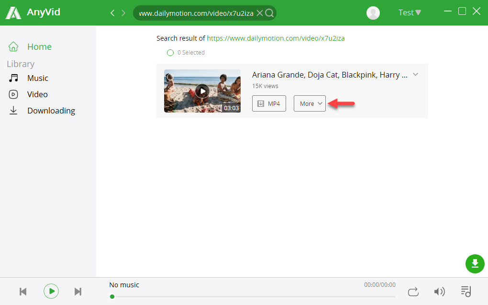Go back with the left arrow
The width and height of the screenshot is (488, 305).
tap(112, 13)
